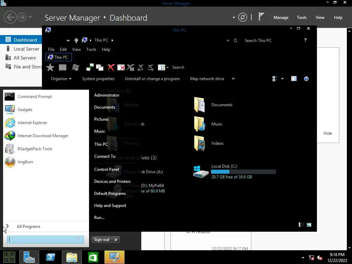
Task: Open the change view dropdown arrow
Action: [x=283, y=79]
